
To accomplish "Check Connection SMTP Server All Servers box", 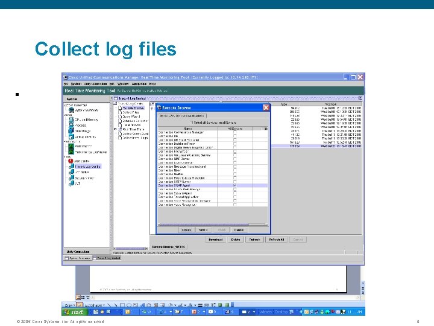I will coord(235,182).
